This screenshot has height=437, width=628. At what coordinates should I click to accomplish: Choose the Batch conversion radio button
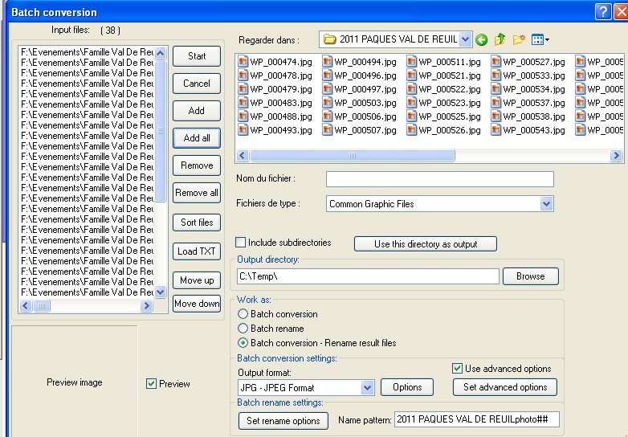[x=243, y=314]
